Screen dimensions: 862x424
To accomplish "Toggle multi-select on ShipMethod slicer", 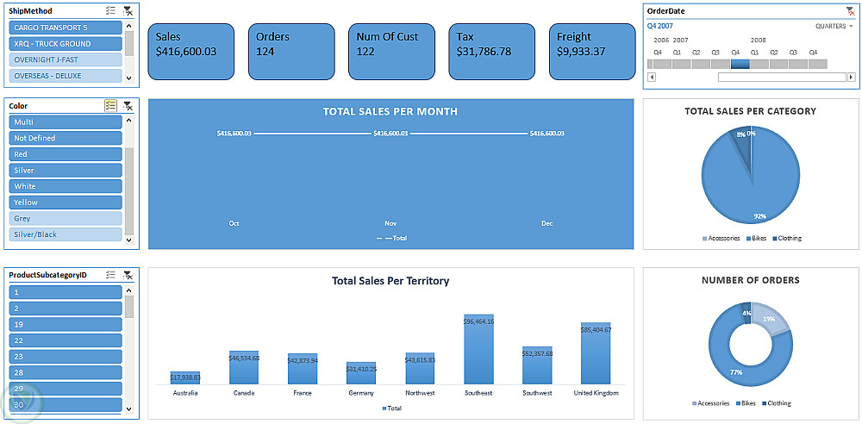I will 110,10.
